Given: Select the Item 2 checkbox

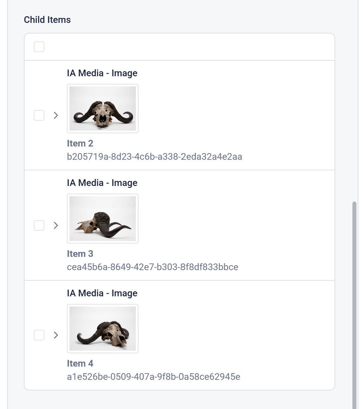Looking at the screenshot, I should tap(39, 115).
